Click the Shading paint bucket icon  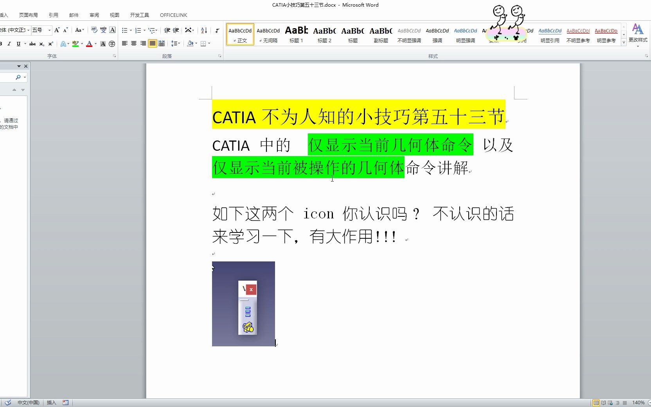(190, 43)
